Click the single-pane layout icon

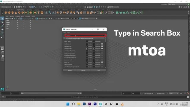coord(2,49)
